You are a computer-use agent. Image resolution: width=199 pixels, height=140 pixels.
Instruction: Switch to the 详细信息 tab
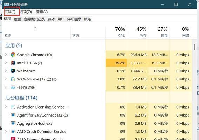pos(74,19)
